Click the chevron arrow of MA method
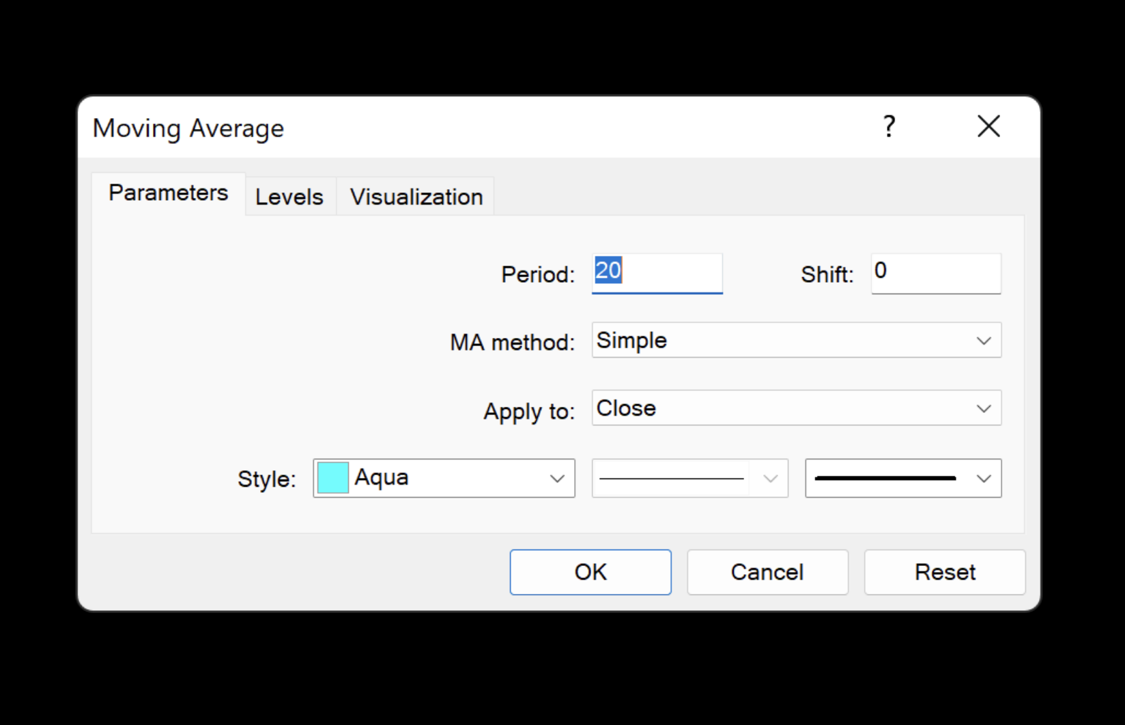The image size is (1125, 725). tap(983, 341)
